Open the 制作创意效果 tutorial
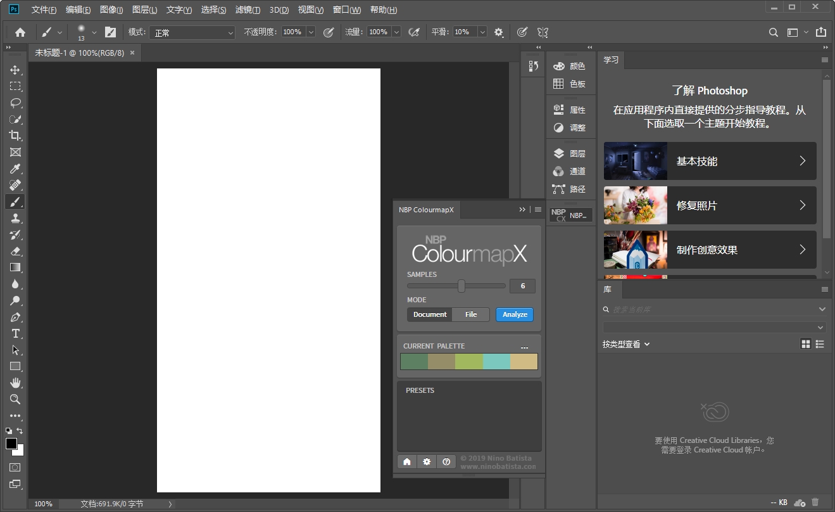 (710, 250)
